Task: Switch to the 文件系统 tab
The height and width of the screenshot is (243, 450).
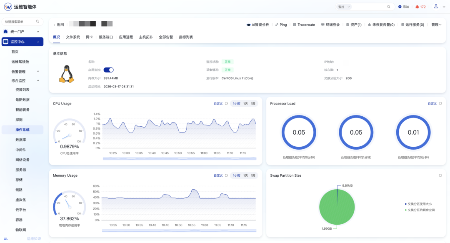Action: click(x=73, y=37)
